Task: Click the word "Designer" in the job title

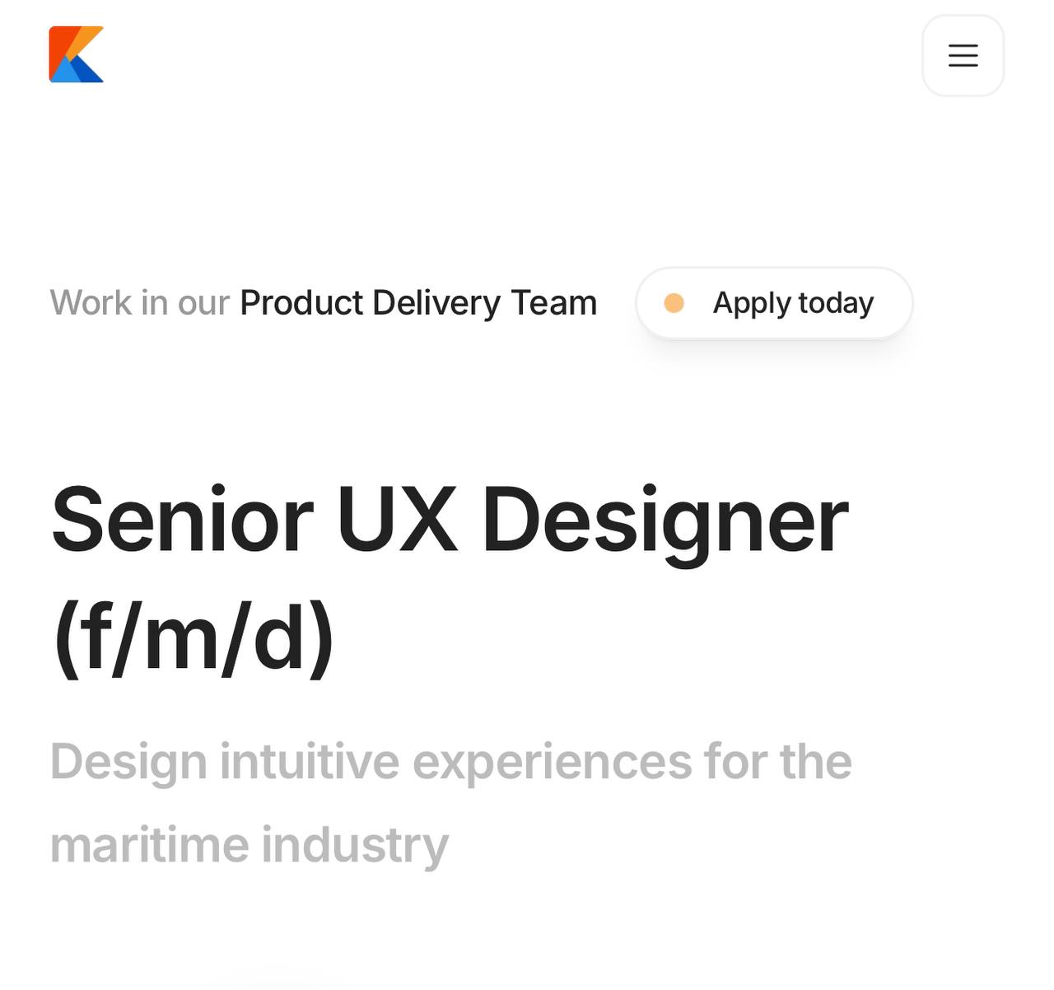Action: coord(665,524)
